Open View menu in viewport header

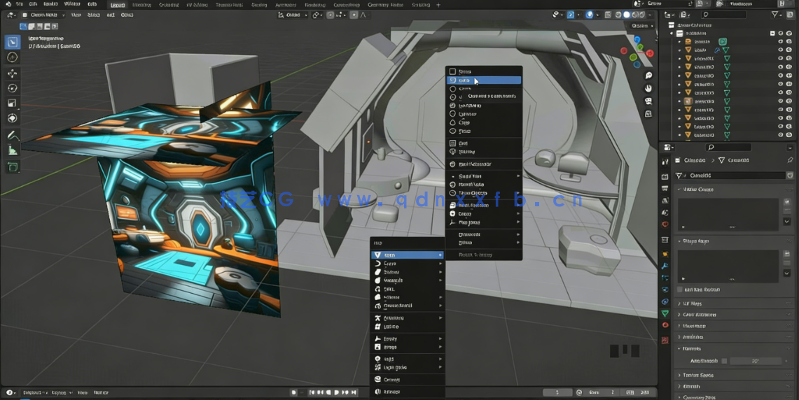point(76,15)
